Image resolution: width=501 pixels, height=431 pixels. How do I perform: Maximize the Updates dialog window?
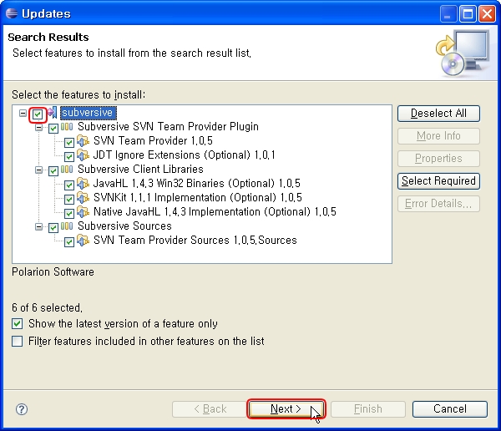[468, 13]
